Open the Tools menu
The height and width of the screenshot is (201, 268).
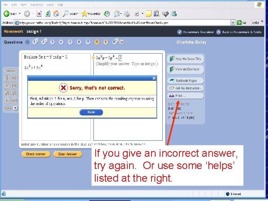click(x=50, y=5)
